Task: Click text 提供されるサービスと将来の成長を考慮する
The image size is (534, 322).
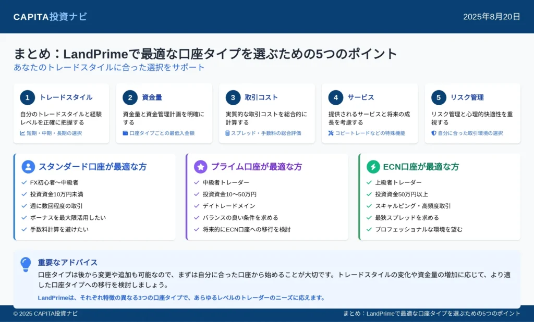Action: coord(369,118)
